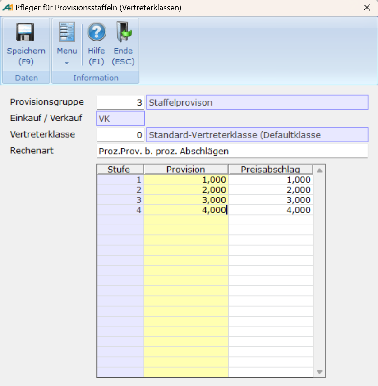The image size is (378, 386).
Task: Click the Information ribbon group label
Action: tap(96, 78)
